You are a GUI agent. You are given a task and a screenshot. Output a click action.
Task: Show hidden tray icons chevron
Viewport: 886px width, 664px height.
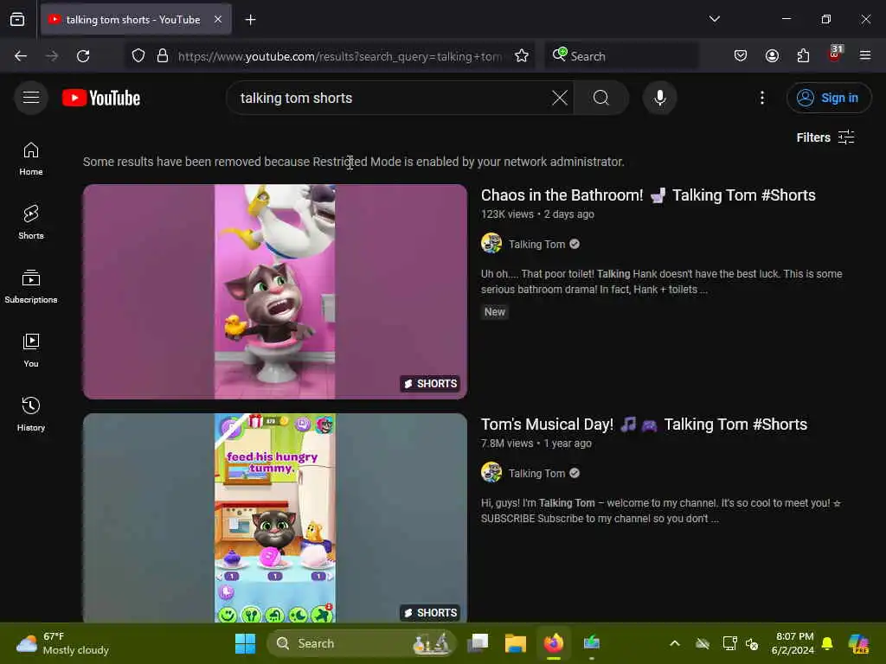(x=674, y=643)
